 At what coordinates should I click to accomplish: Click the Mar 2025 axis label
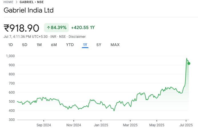[130, 125]
